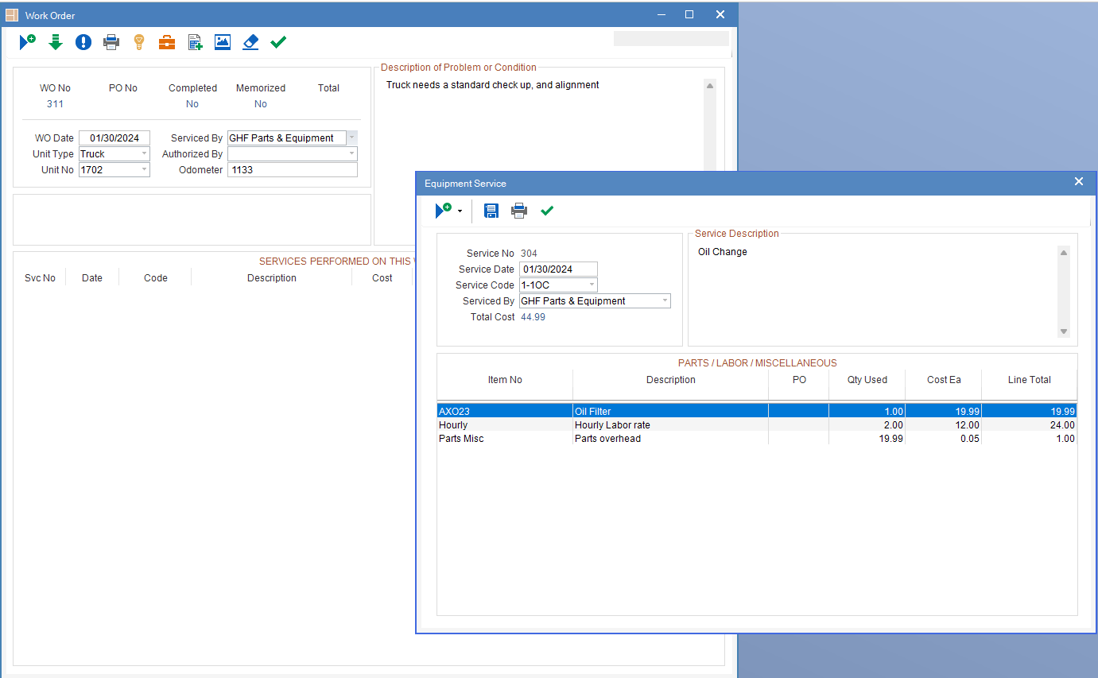This screenshot has height=678, width=1098.
Task: Print the Work Order
Action: click(111, 41)
